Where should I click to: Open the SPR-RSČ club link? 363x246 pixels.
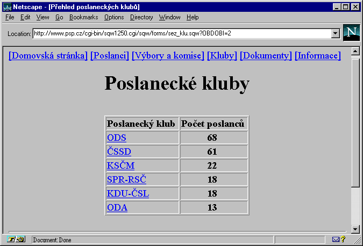point(126,179)
